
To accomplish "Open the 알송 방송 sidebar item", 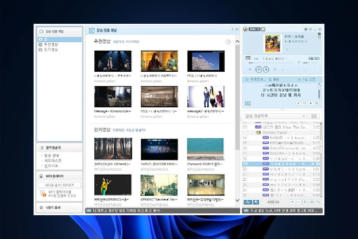I will (x=52, y=156).
